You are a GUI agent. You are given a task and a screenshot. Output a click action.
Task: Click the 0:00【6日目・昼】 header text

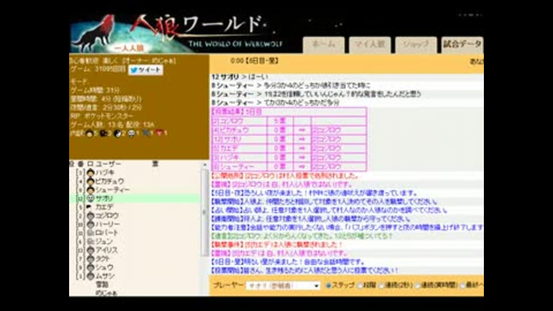coord(254,61)
